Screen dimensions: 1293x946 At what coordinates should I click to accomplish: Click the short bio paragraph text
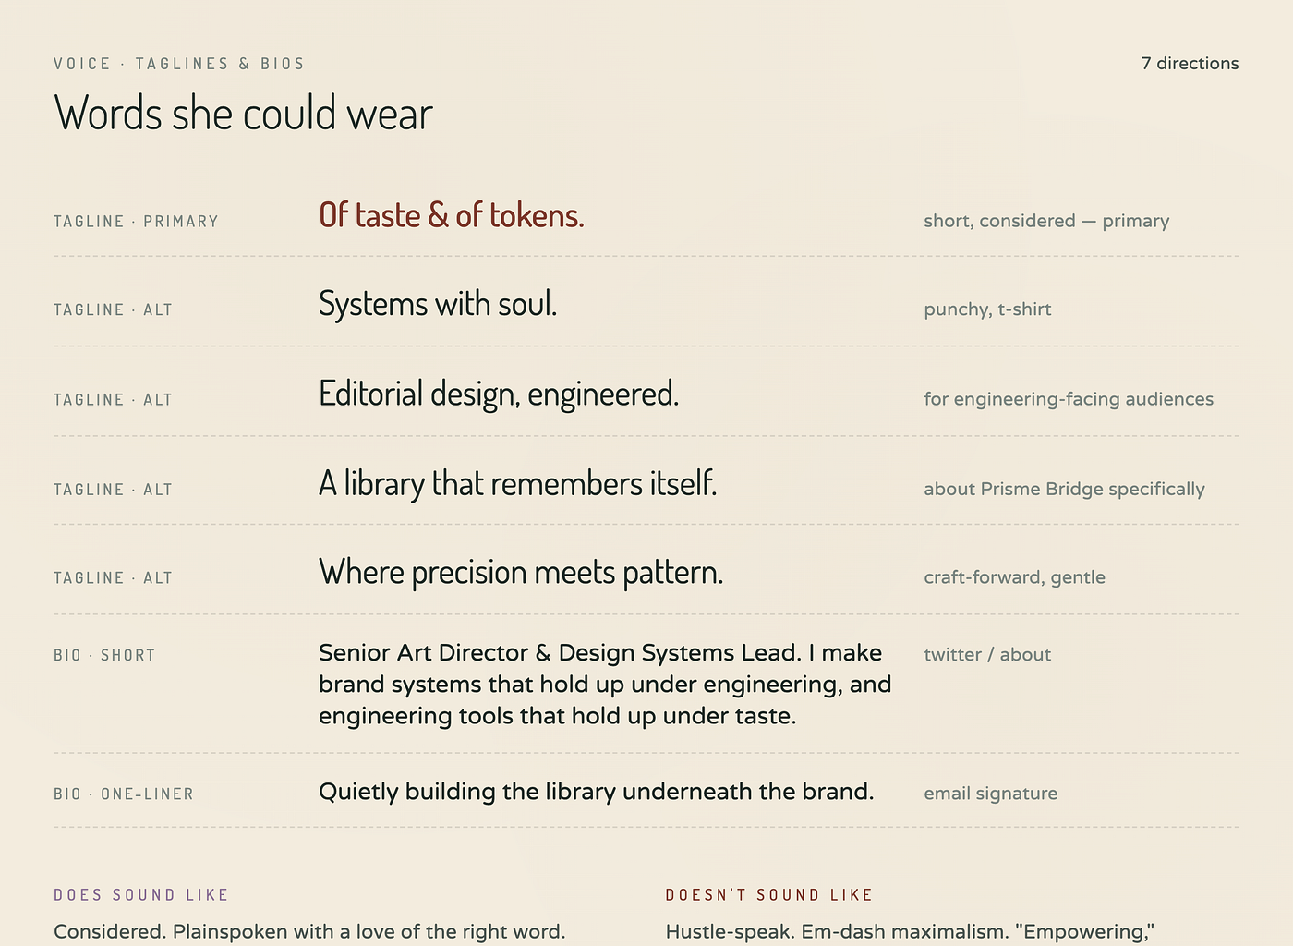[x=605, y=685]
